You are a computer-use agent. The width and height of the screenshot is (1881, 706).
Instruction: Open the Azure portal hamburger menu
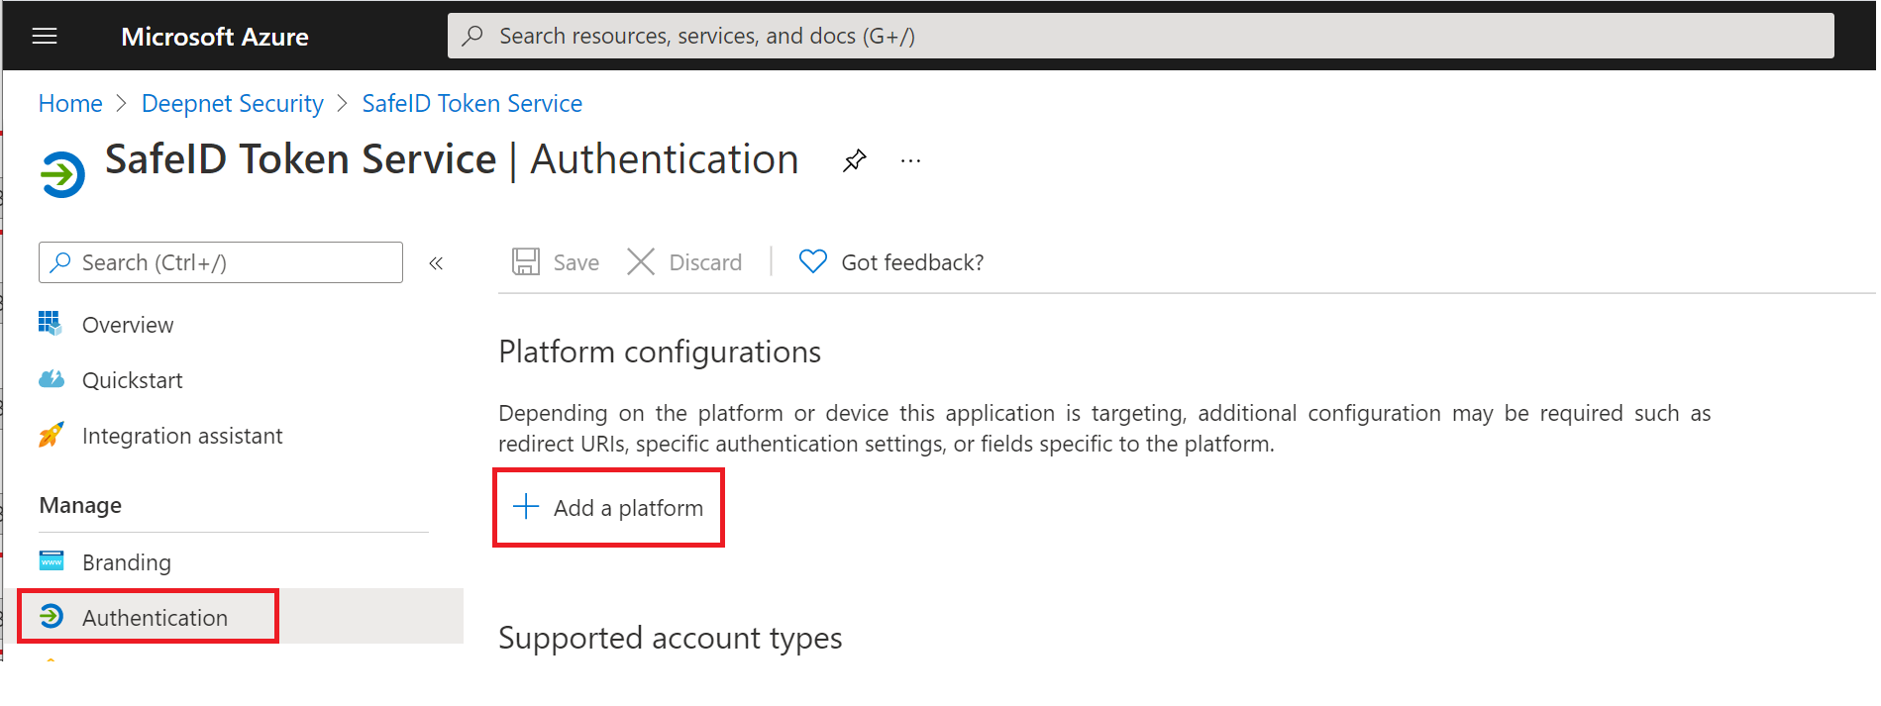pos(45,37)
